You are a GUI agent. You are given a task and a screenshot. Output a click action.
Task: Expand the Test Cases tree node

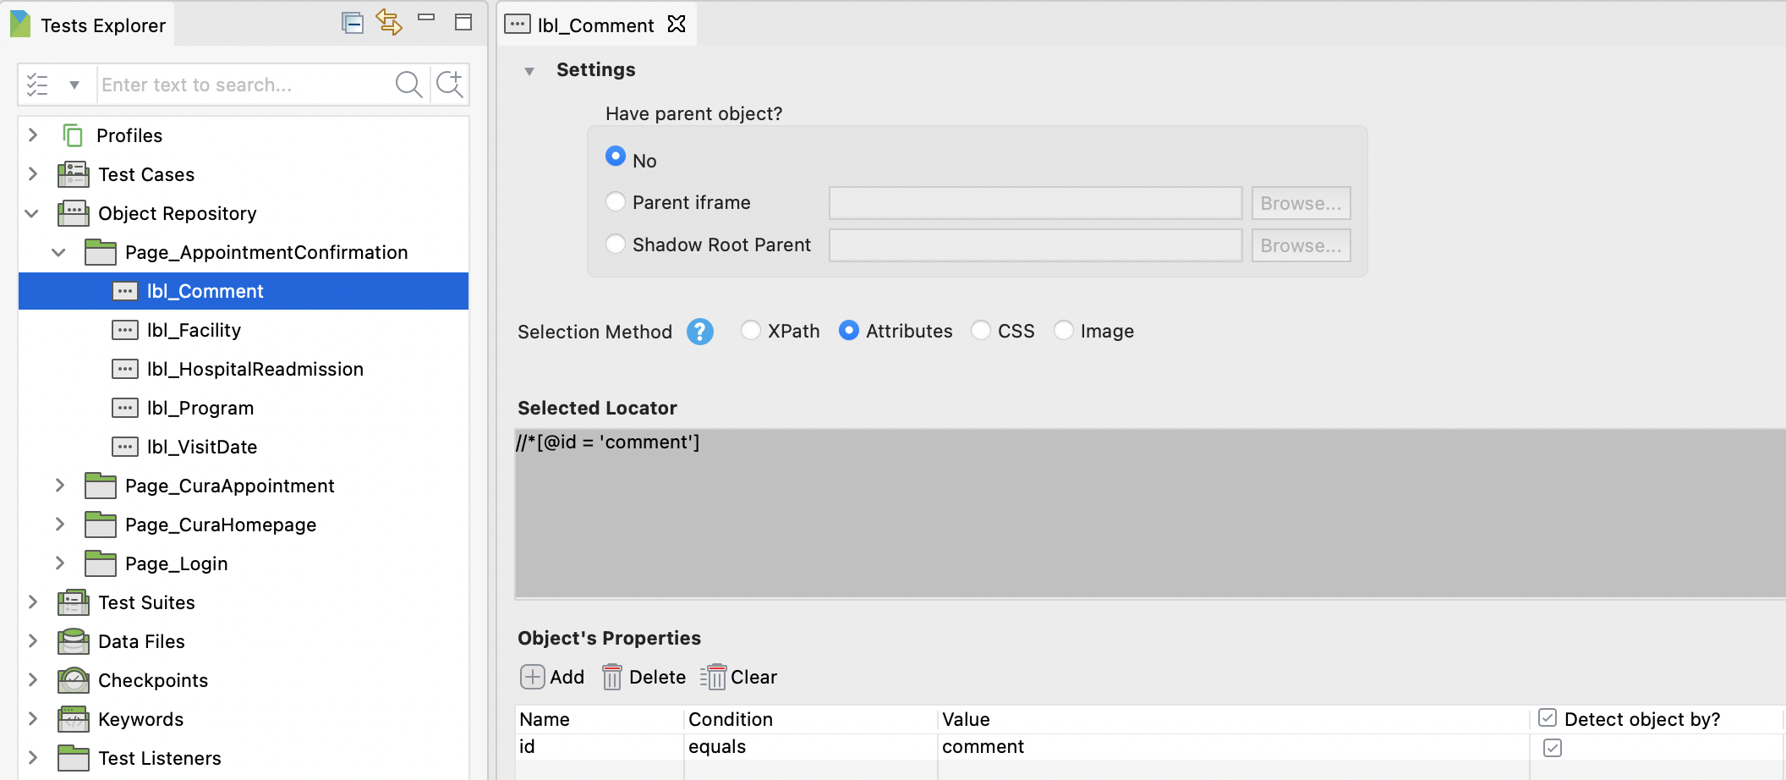[x=33, y=174]
